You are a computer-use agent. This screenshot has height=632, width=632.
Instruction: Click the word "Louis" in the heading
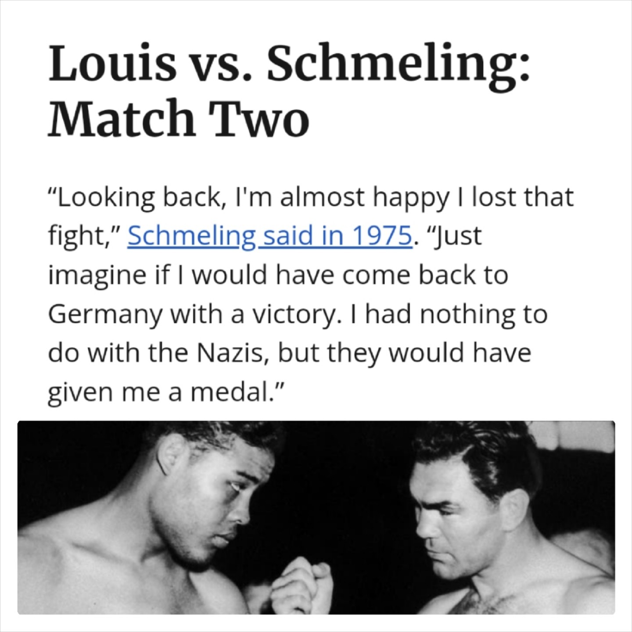coord(110,64)
